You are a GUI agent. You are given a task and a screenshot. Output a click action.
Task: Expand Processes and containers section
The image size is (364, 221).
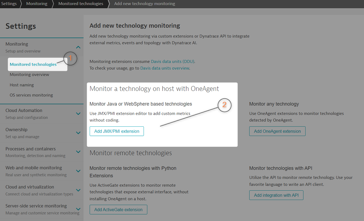pyautogui.click(x=78, y=152)
